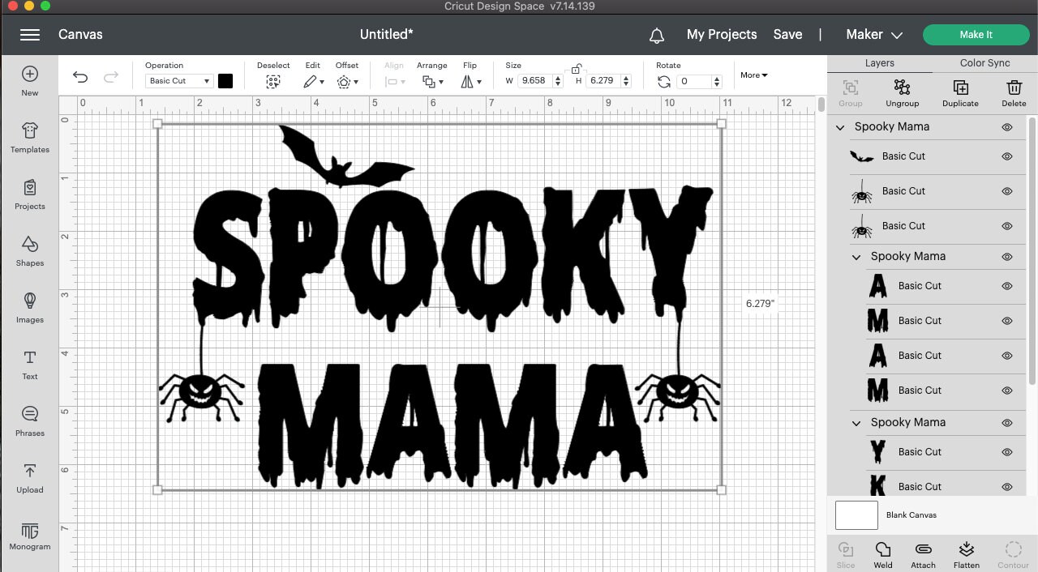Select the Attach icon
1038x572 pixels.
pos(923,553)
